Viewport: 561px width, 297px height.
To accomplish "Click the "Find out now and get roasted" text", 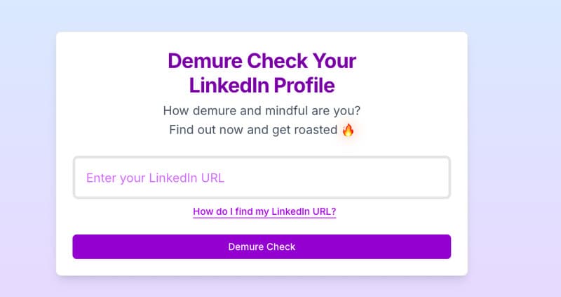I will click(253, 130).
